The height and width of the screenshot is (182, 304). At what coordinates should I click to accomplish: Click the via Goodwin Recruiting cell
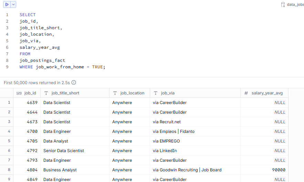(x=195, y=170)
